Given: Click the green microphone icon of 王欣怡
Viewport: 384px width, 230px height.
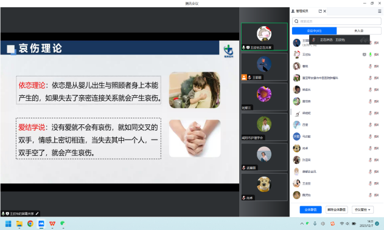Looking at the screenshot, I should point(370,55).
